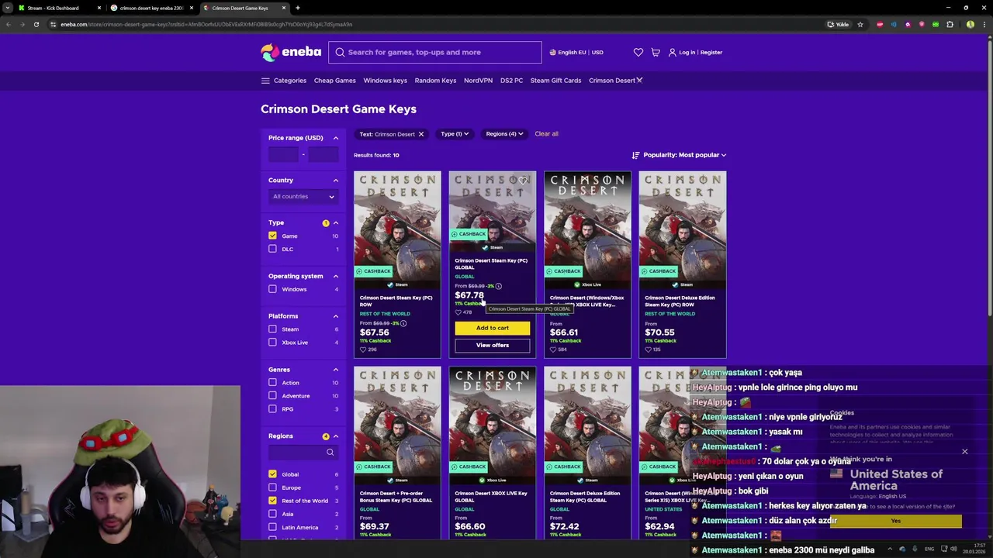Check the Xbox Live platform checkbox
This screenshot has width=993, height=558.
click(x=272, y=342)
